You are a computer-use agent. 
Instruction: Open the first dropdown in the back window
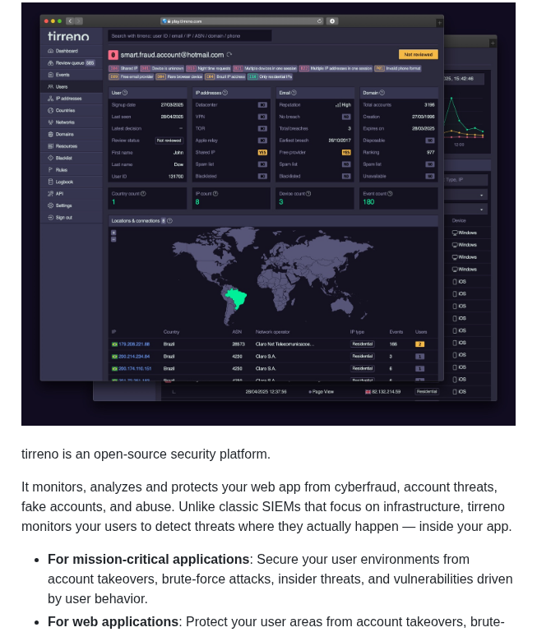(x=466, y=195)
